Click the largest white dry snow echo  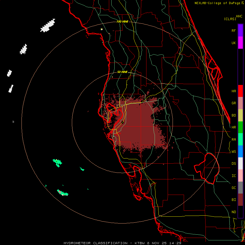pyautogui.click(x=48, y=26)
